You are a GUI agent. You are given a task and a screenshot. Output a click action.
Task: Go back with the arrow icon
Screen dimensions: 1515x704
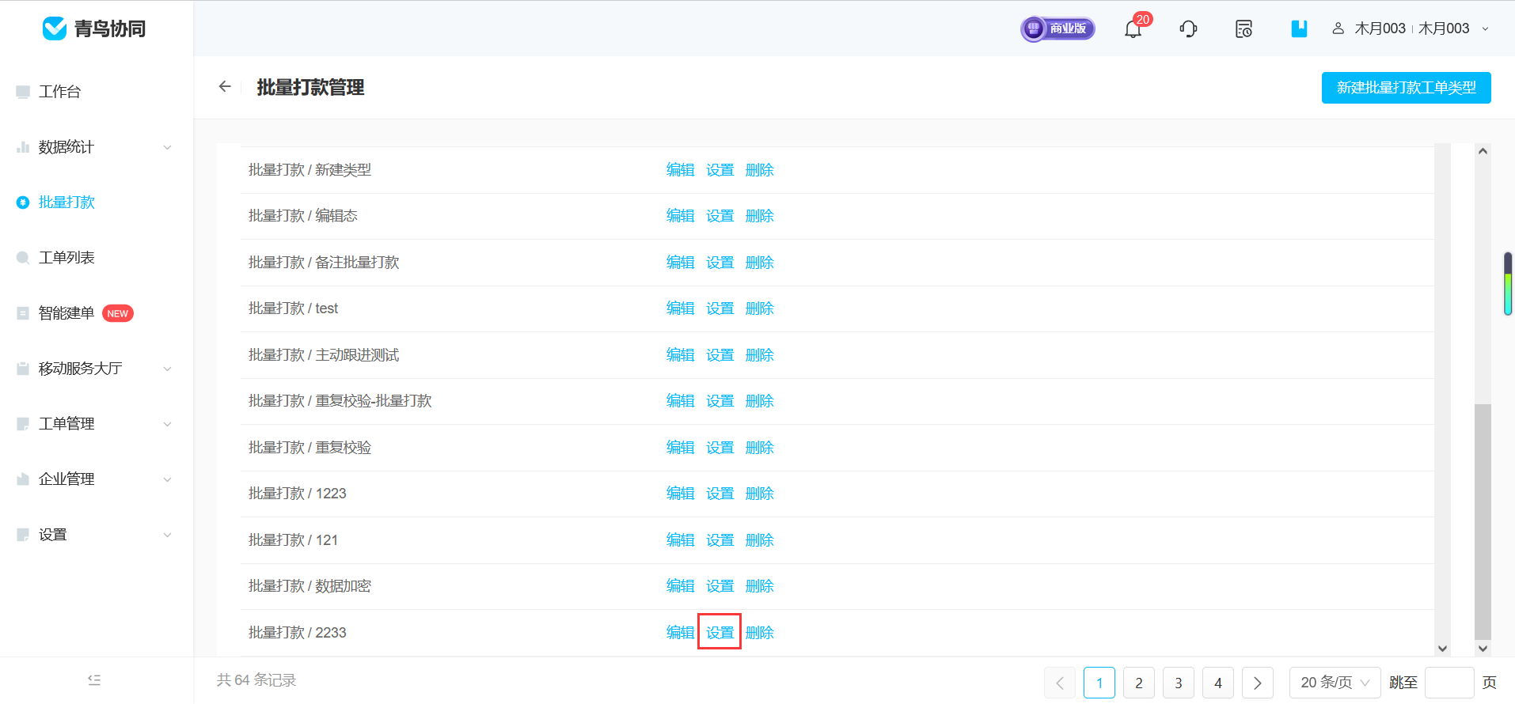225,86
